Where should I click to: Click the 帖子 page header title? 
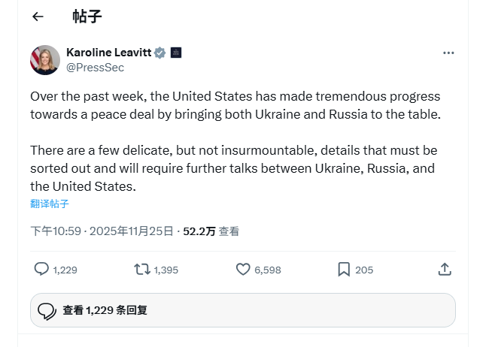click(87, 17)
